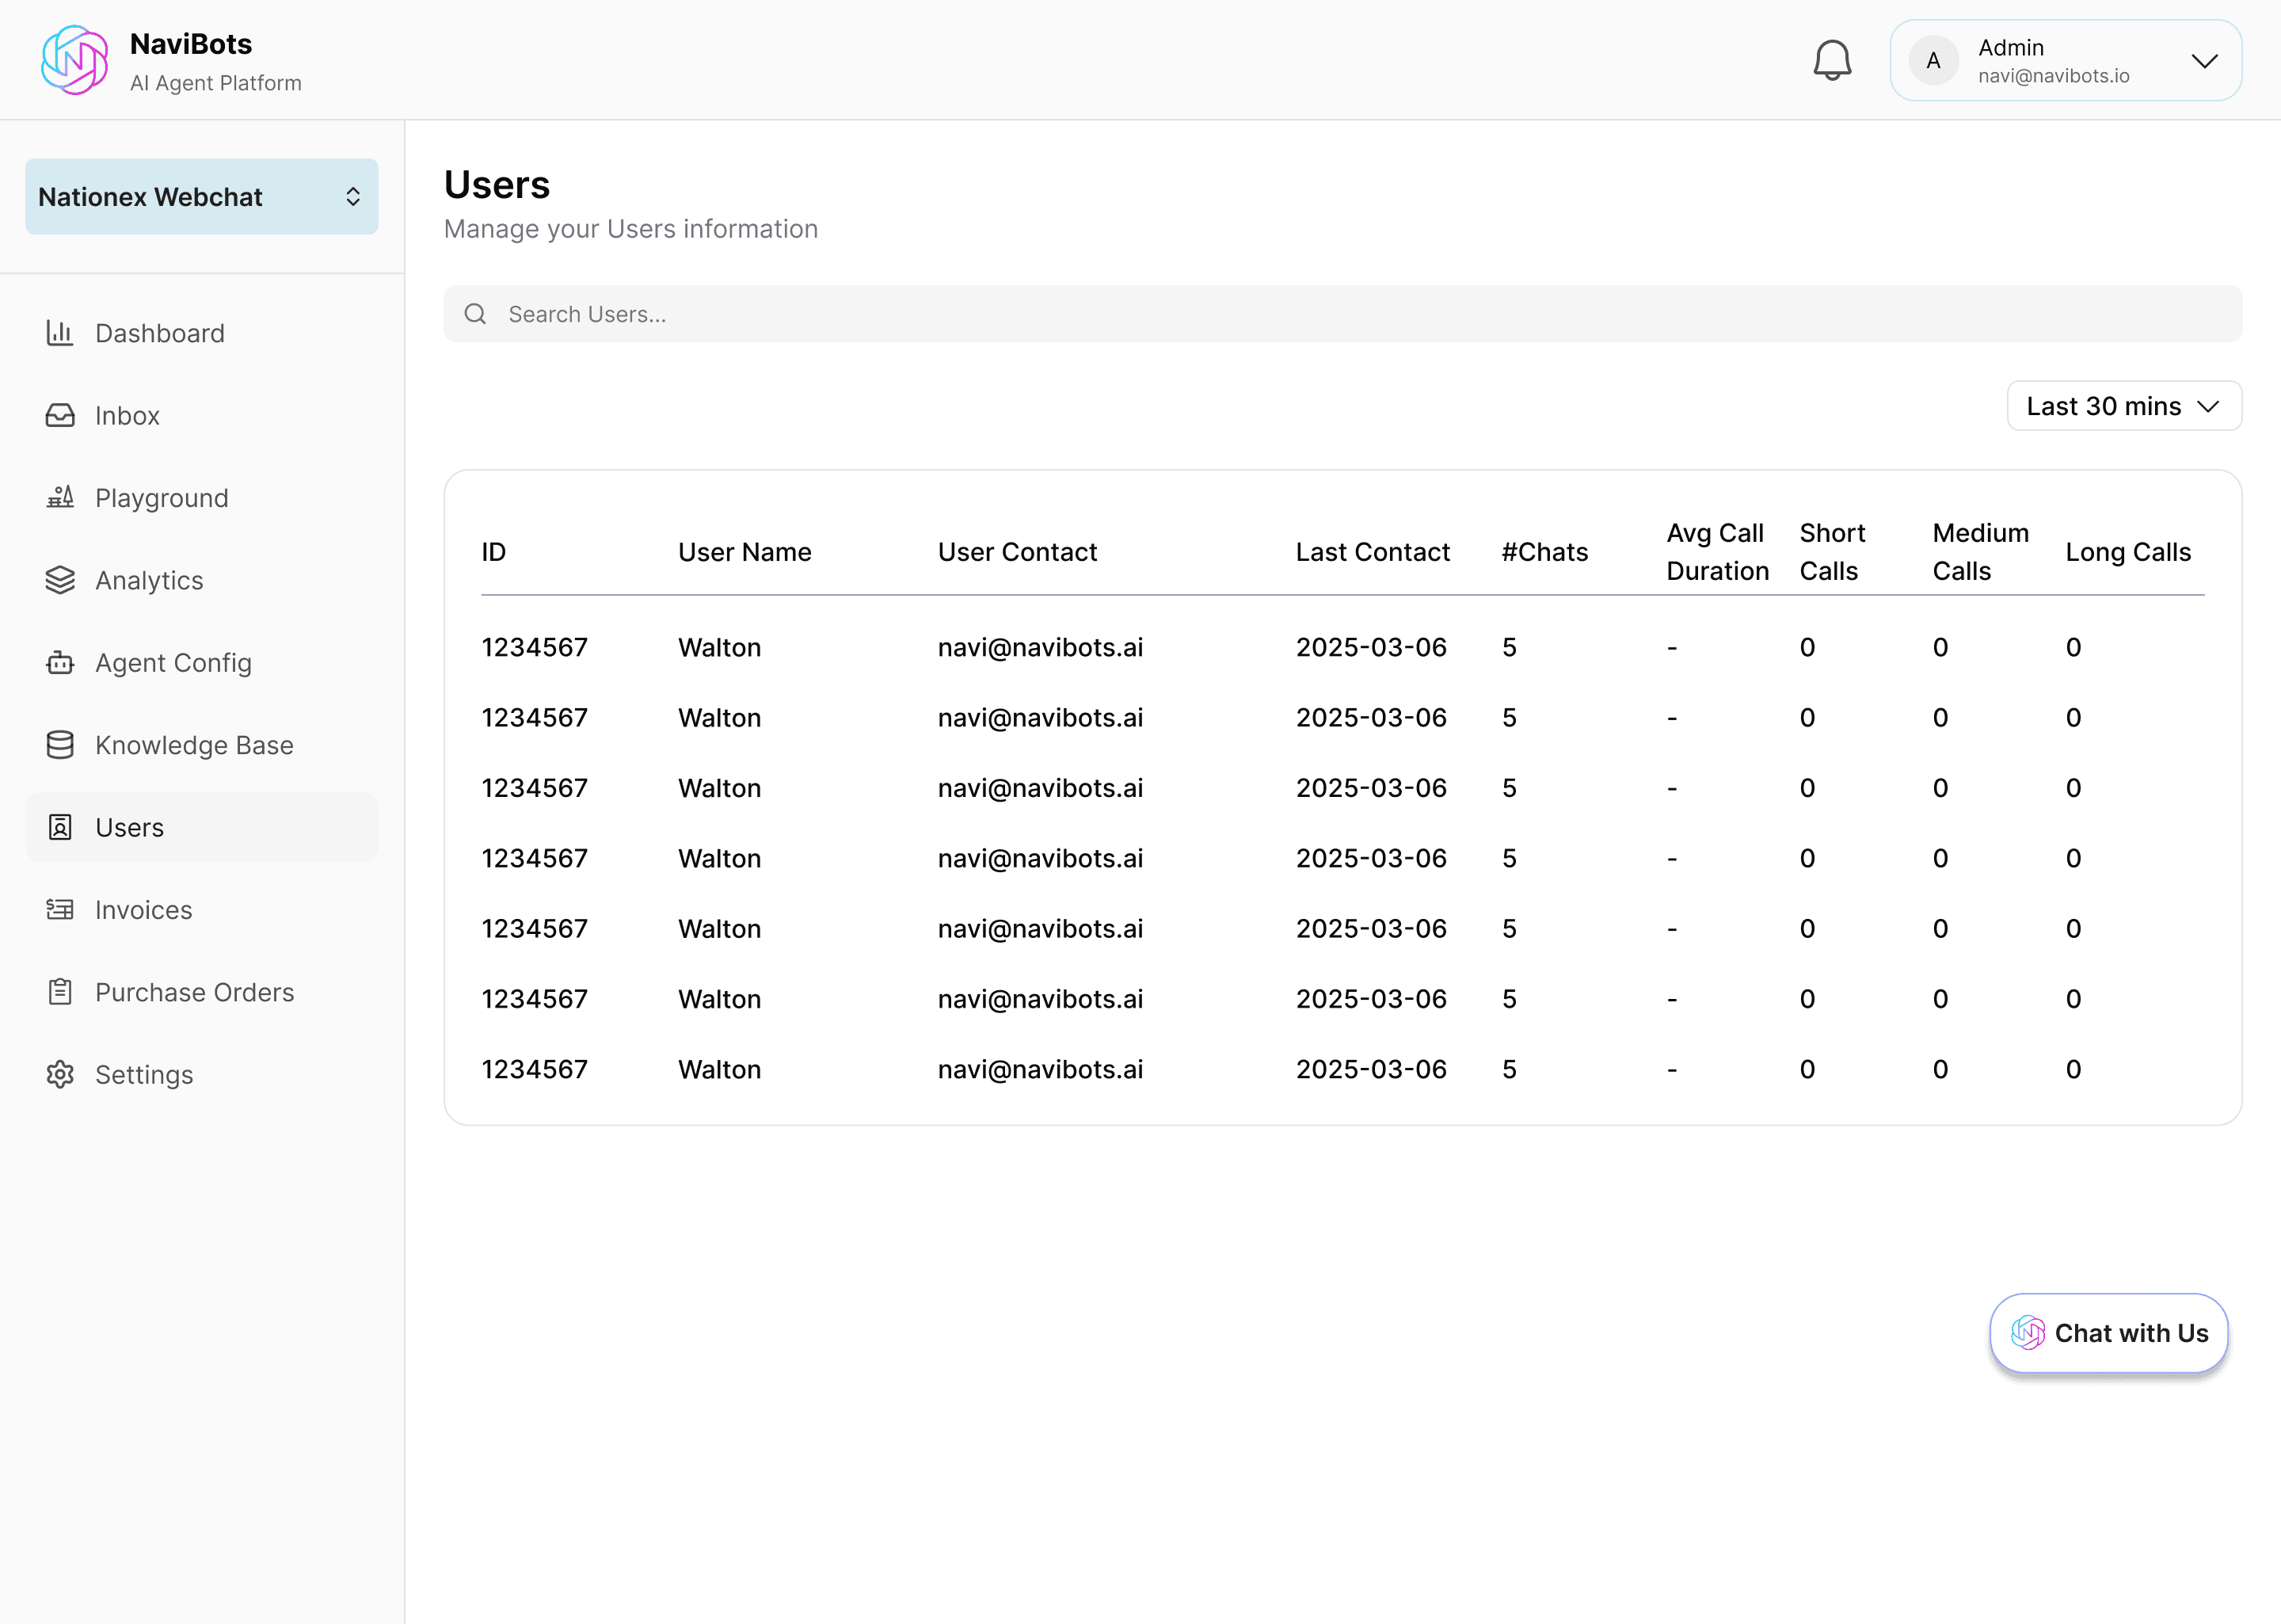2281x1624 pixels.
Task: Go to the Invoices menu item
Action: click(x=143, y=910)
